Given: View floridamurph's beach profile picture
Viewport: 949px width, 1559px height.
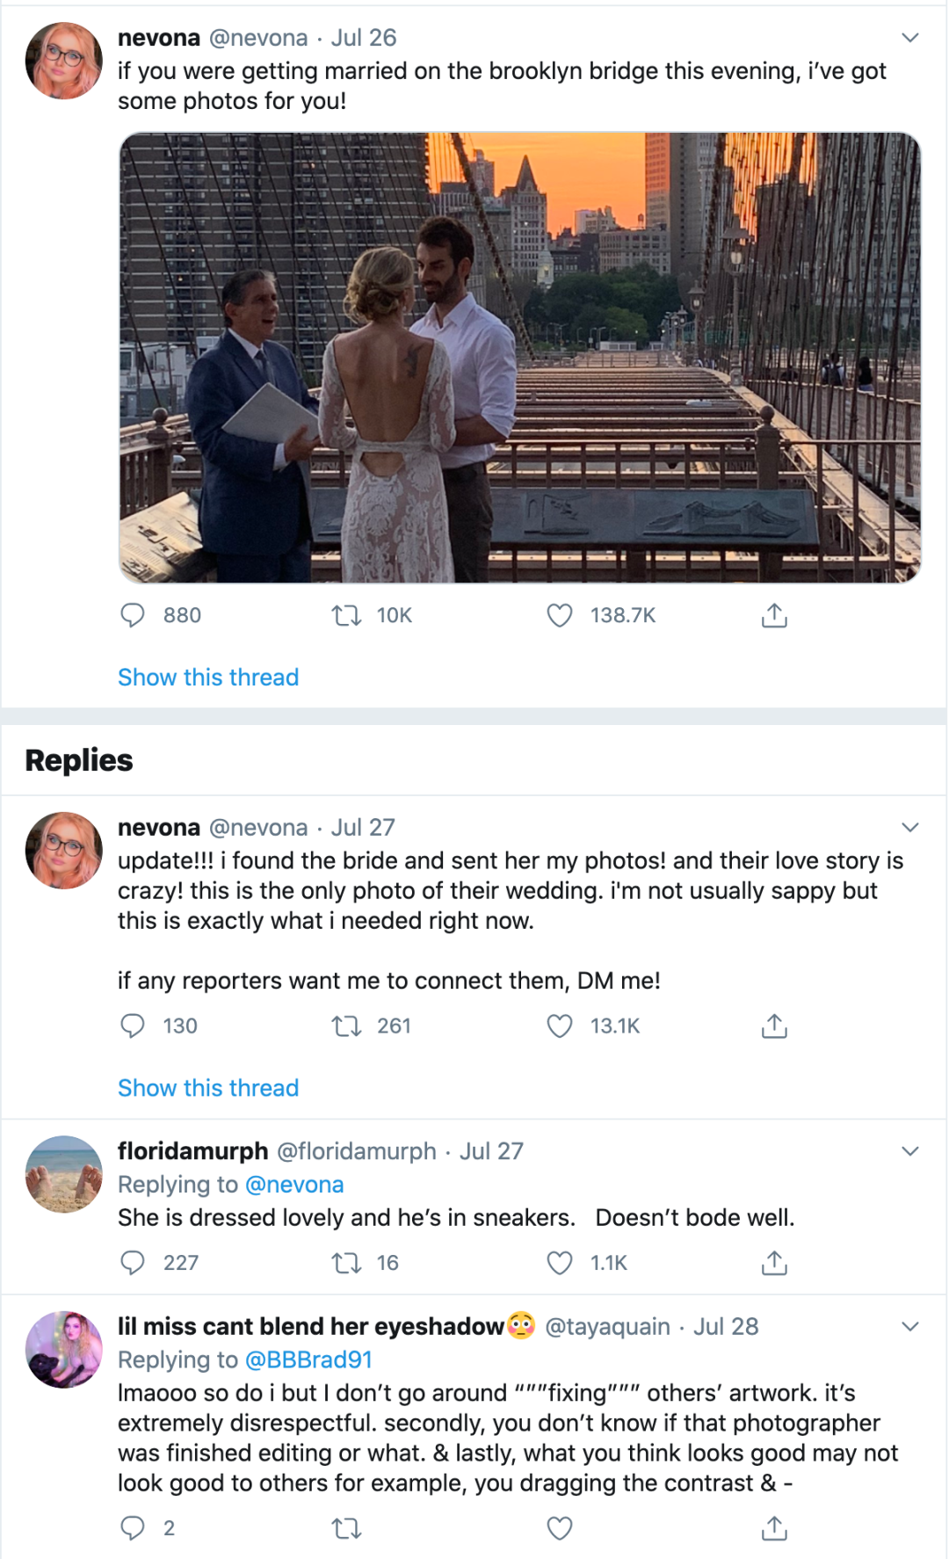Looking at the screenshot, I should point(64,1174).
